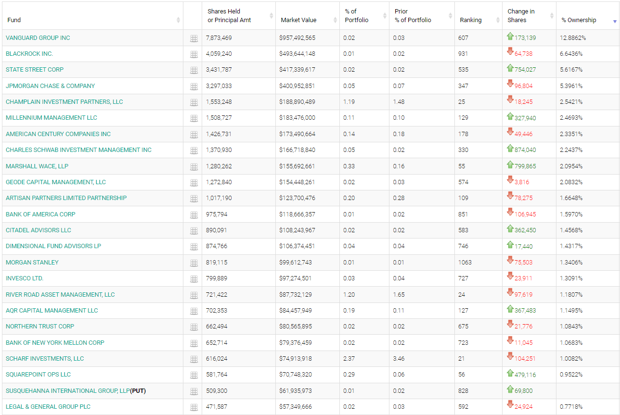The height and width of the screenshot is (415, 620).
Task: Sort by Prior % of Portfolio column
Action: 422,16
